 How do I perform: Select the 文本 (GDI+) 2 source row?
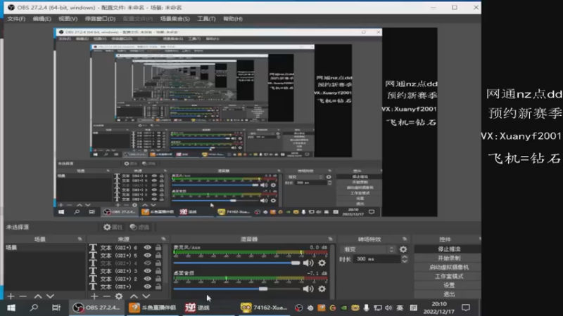tap(127, 279)
